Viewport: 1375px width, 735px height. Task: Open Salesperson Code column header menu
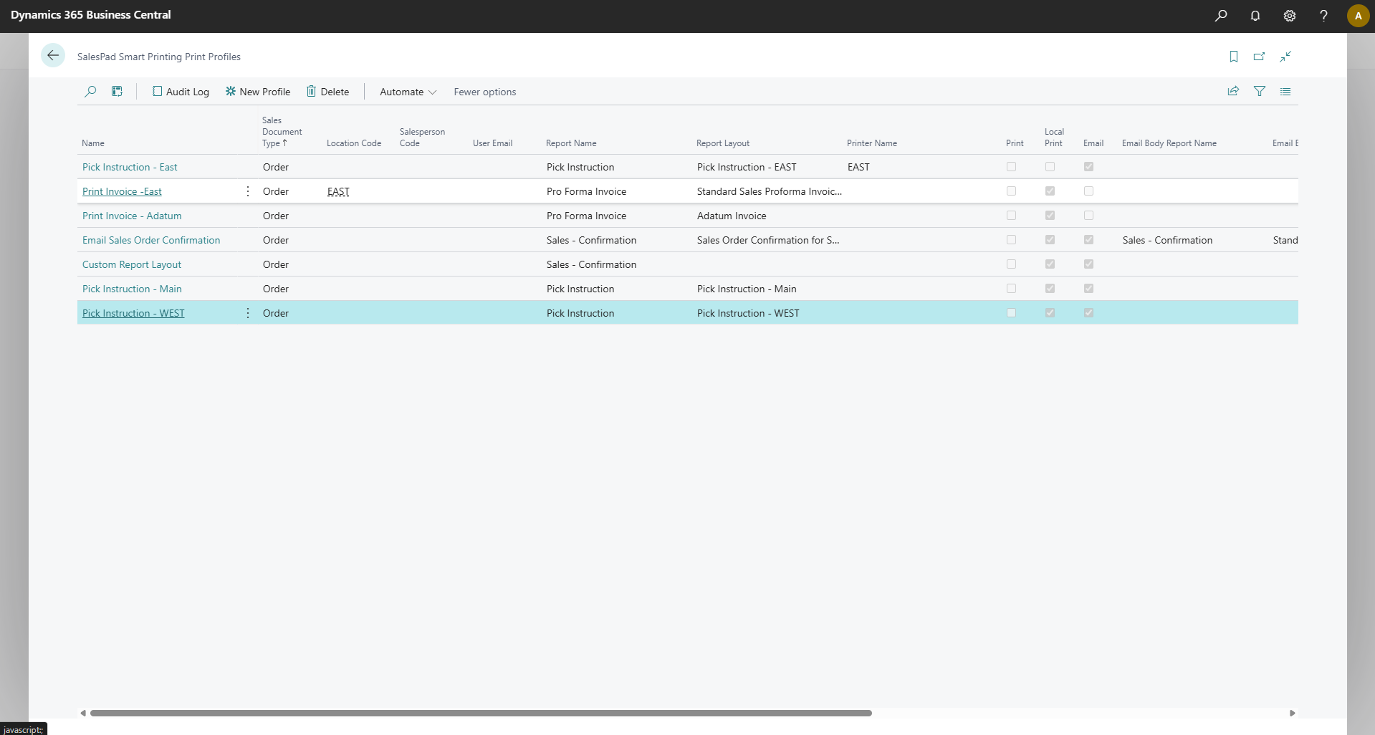pyautogui.click(x=422, y=138)
